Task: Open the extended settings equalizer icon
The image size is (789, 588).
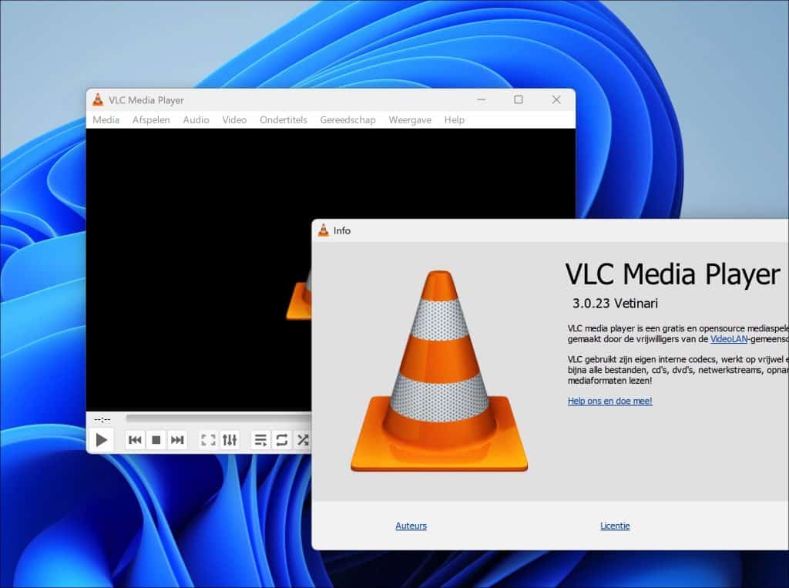Action: [229, 439]
